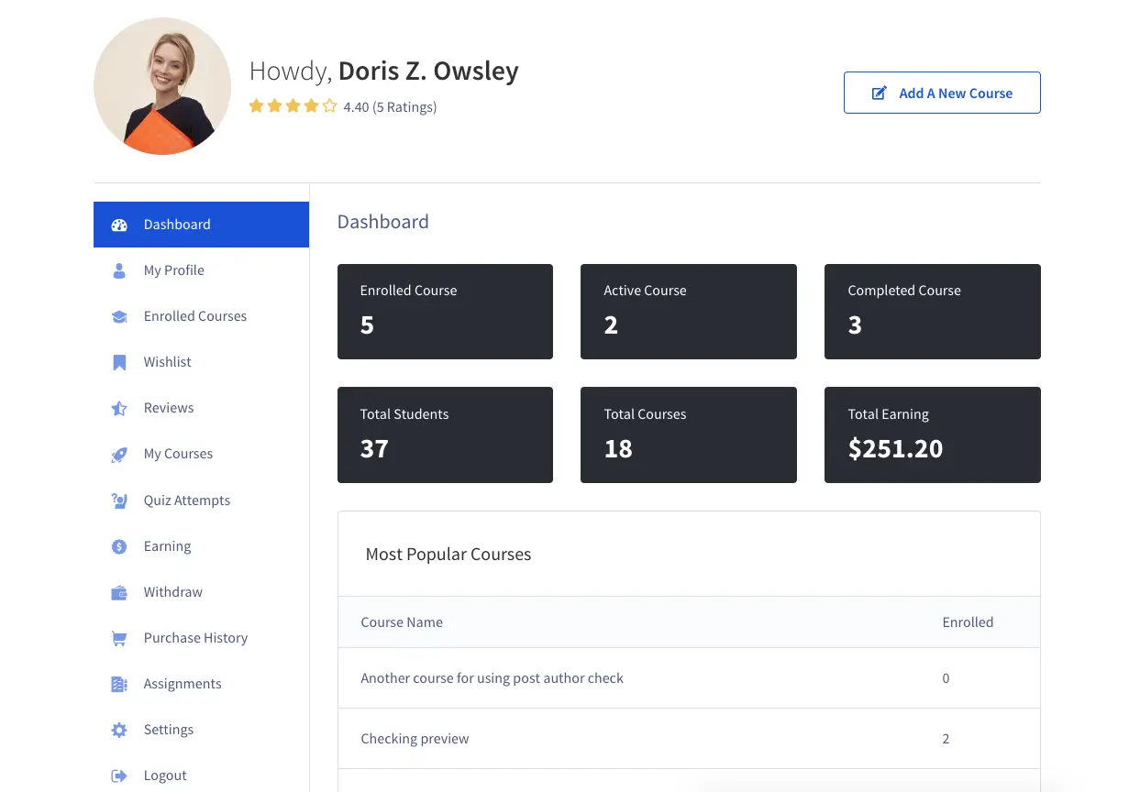Select the Total Students stat card
Image resolution: width=1129 pixels, height=792 pixels.
click(445, 434)
